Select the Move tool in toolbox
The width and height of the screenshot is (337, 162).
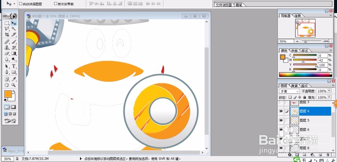(x=13, y=23)
